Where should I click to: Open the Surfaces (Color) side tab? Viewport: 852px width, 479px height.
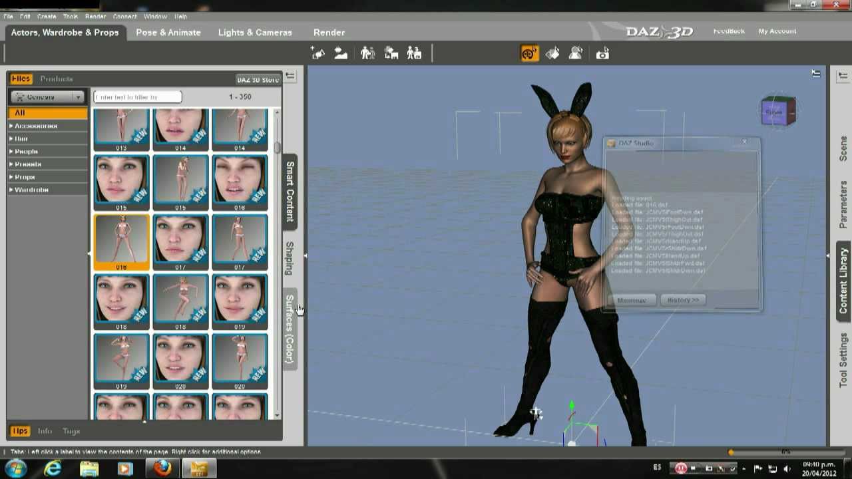290,329
